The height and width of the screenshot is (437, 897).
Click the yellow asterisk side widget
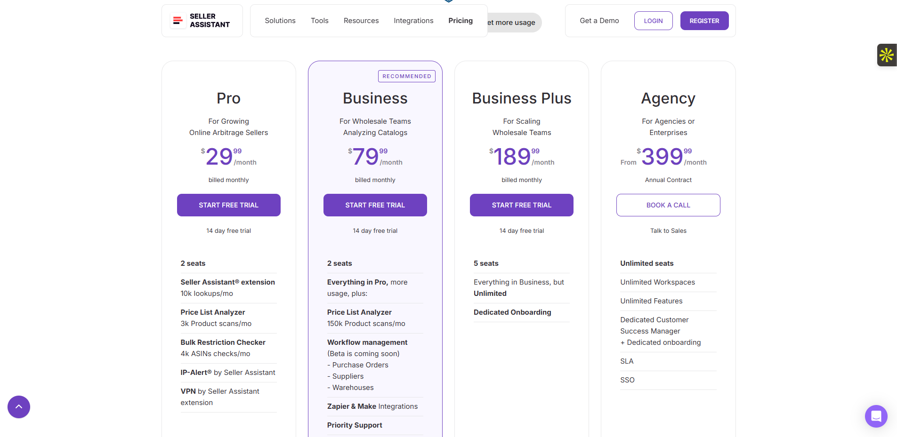(x=887, y=55)
